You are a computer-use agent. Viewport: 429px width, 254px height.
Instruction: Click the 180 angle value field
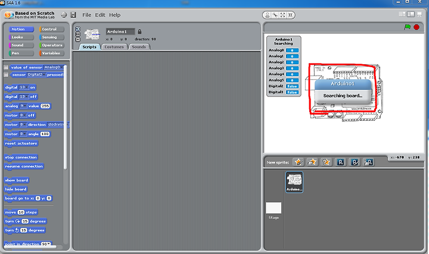(45, 134)
